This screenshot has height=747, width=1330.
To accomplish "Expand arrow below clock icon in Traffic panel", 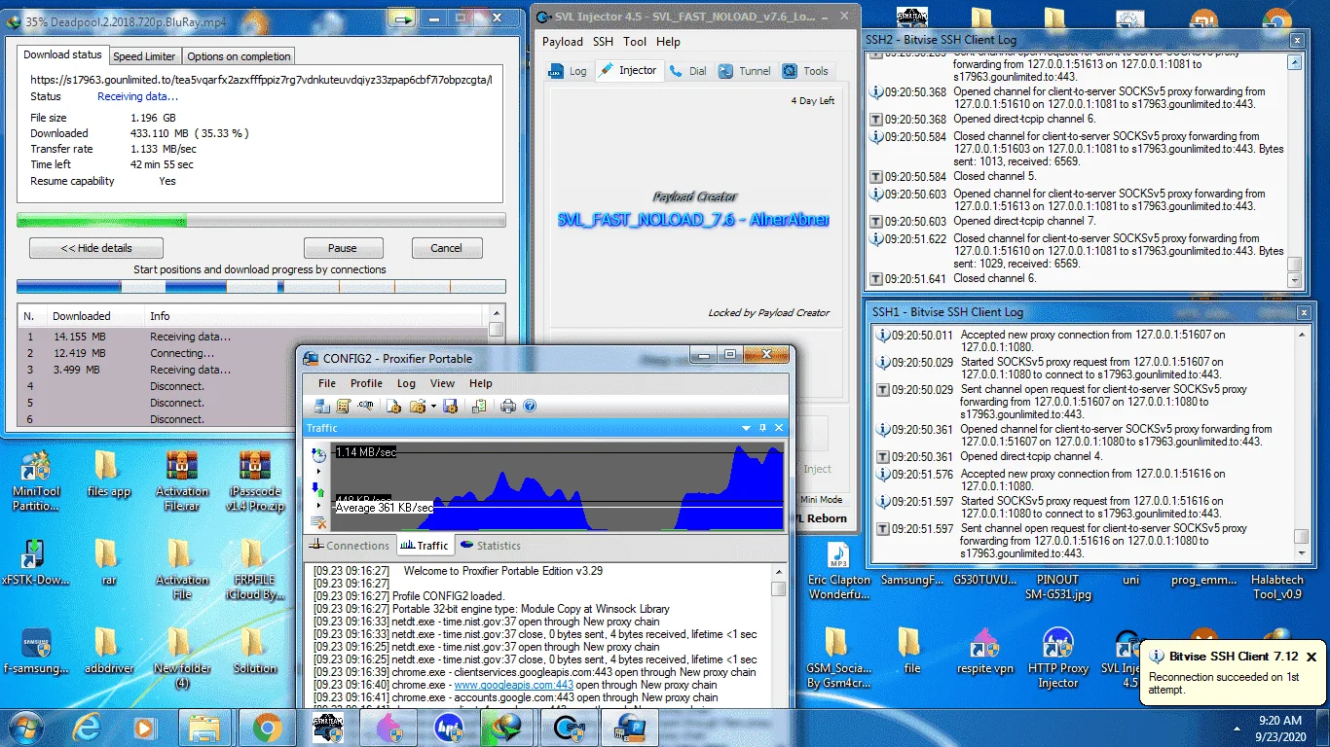I will pyautogui.click(x=318, y=471).
